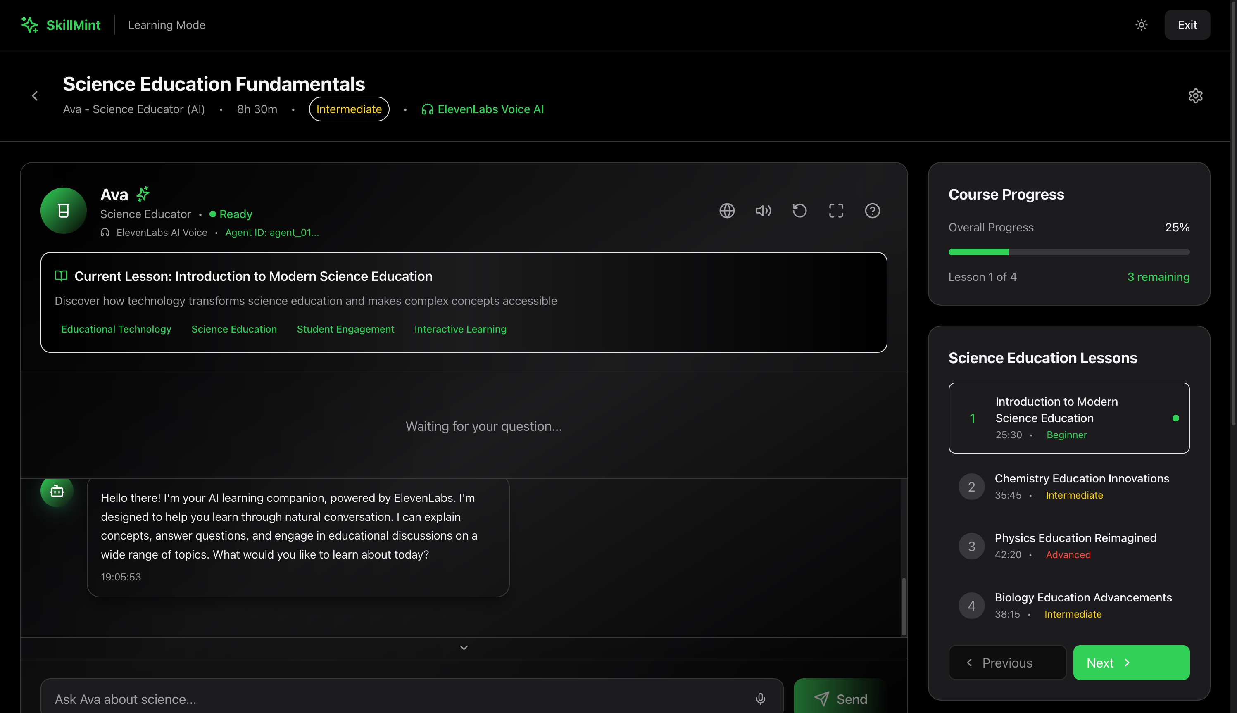Image resolution: width=1237 pixels, height=713 pixels.
Task: Toggle the speaker volume icon
Action: click(x=763, y=211)
